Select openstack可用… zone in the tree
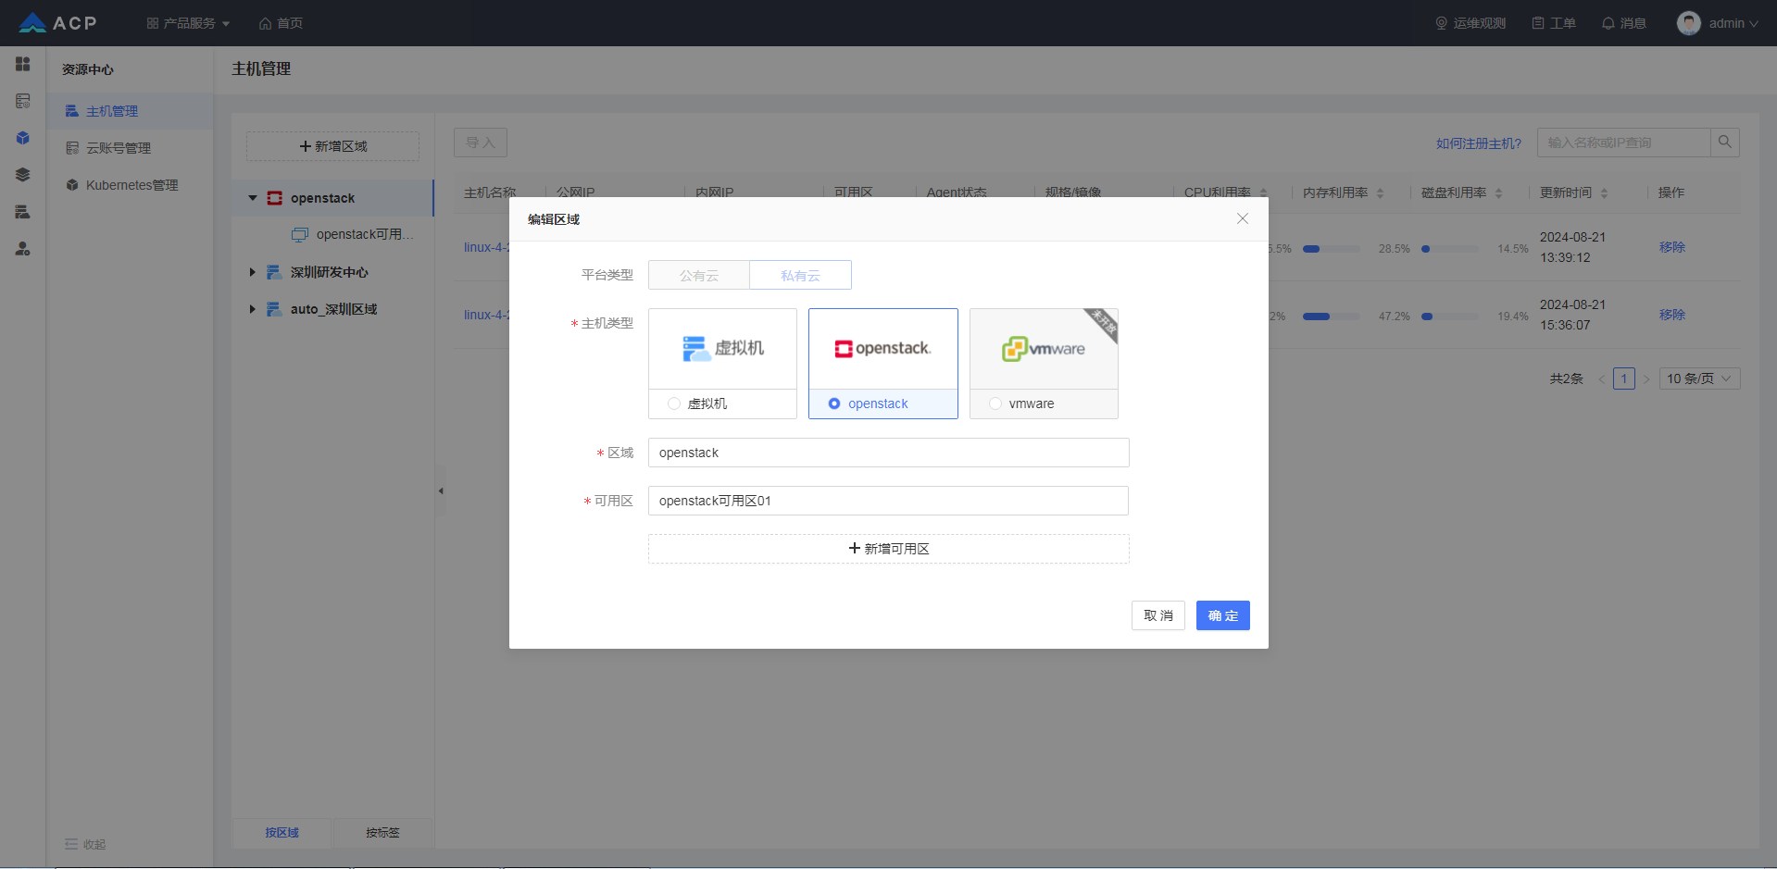Screen dimensions: 1777x869 click(365, 235)
